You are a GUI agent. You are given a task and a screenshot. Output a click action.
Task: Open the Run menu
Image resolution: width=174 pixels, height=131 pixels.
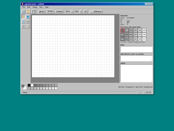[41, 7]
